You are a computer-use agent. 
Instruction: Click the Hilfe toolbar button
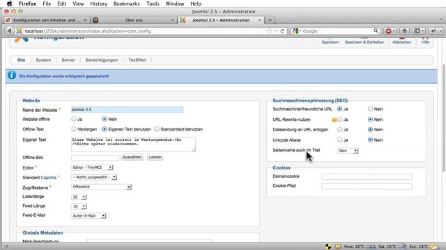425,41
